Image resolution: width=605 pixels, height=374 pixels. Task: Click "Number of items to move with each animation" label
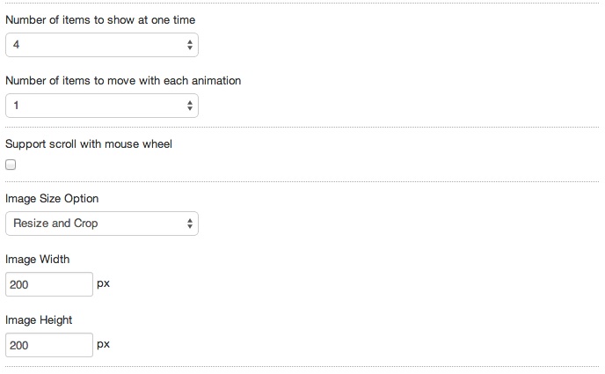123,81
